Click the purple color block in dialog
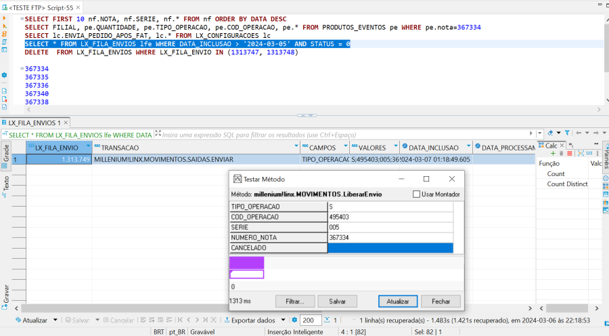The image size is (609, 336). coord(246,263)
